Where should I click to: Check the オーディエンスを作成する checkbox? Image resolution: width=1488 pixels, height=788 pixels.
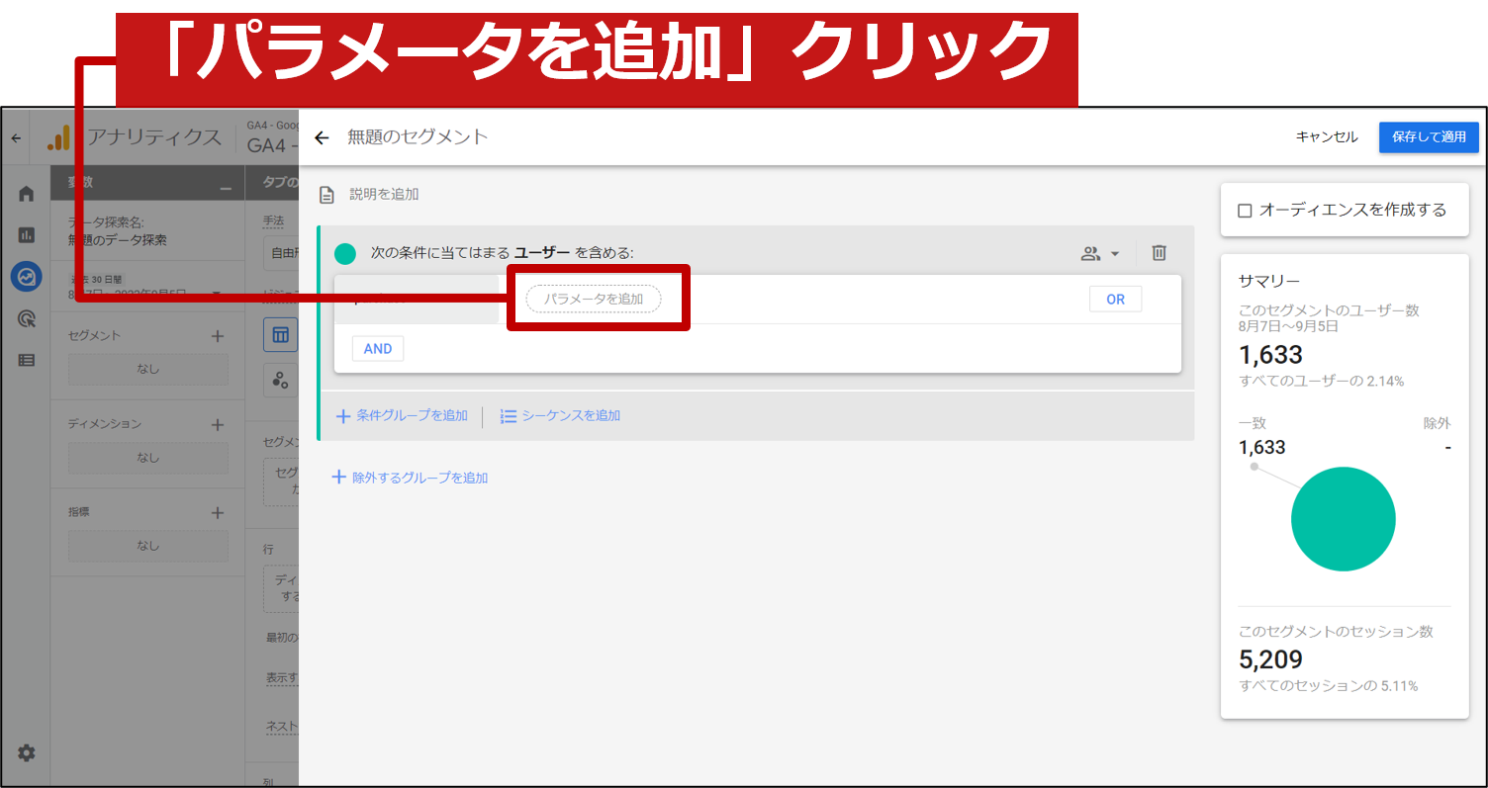(x=1245, y=211)
